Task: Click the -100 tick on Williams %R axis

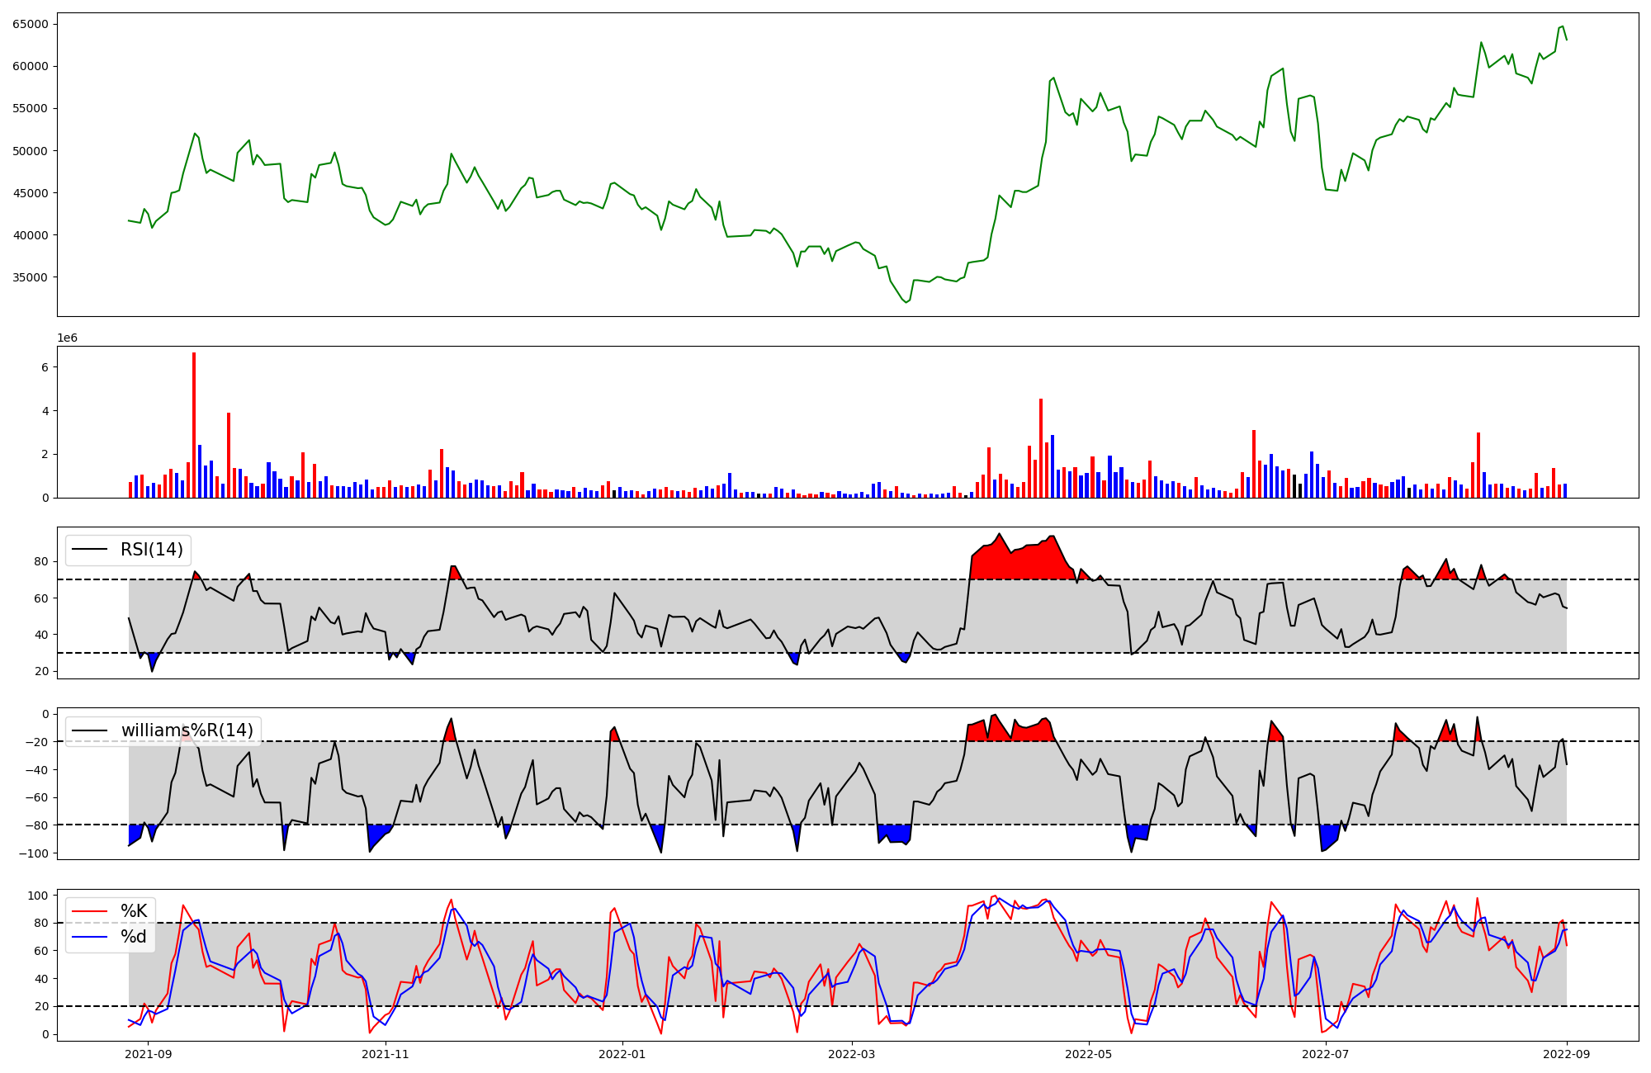Action: pos(35,853)
